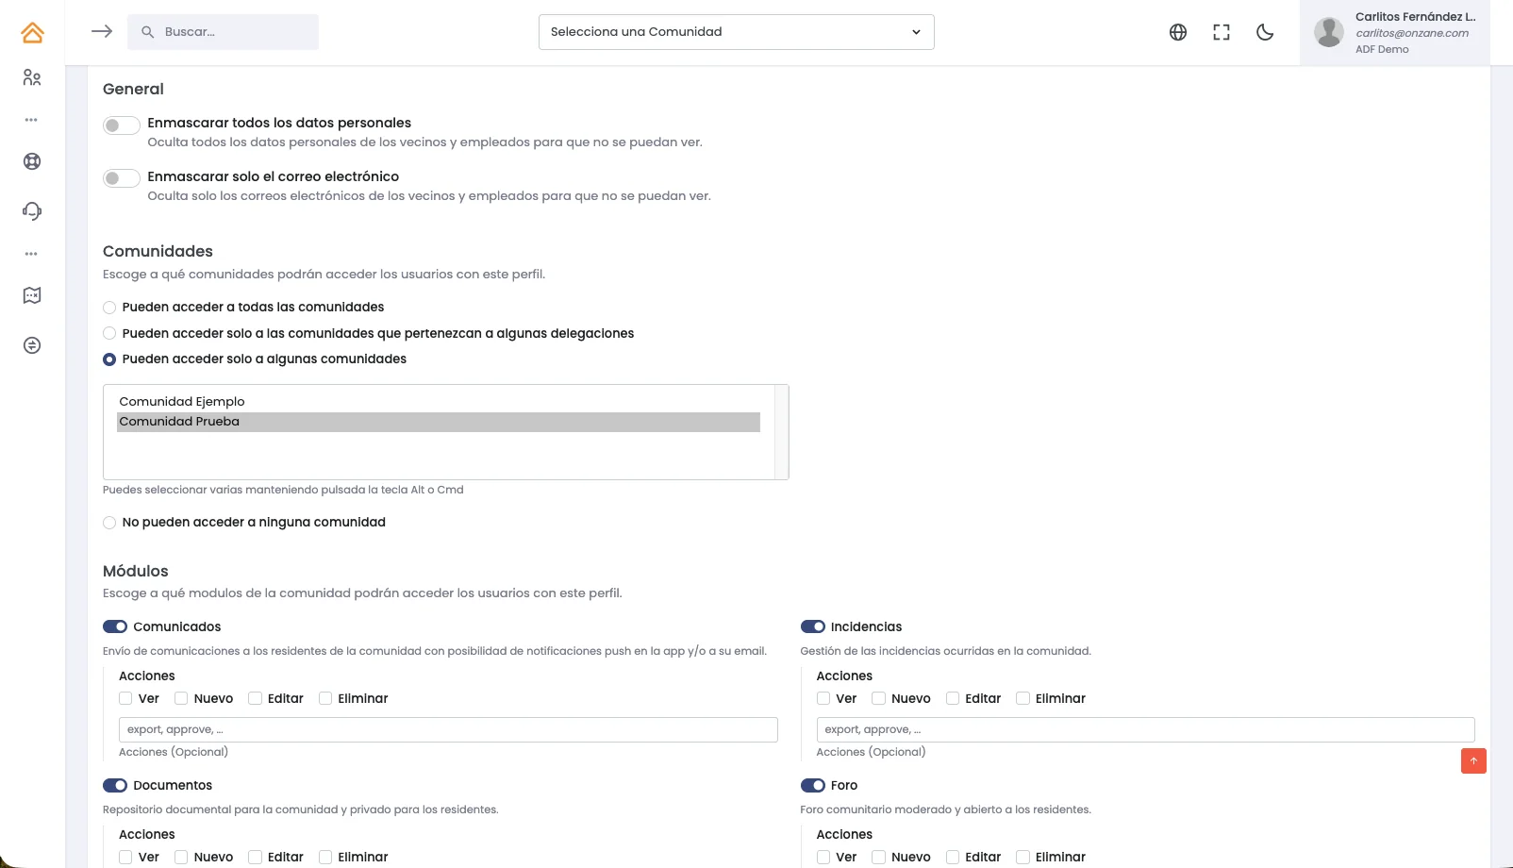Click the community listbox scrollbar
The width and height of the screenshot is (1513, 868).
(x=781, y=432)
